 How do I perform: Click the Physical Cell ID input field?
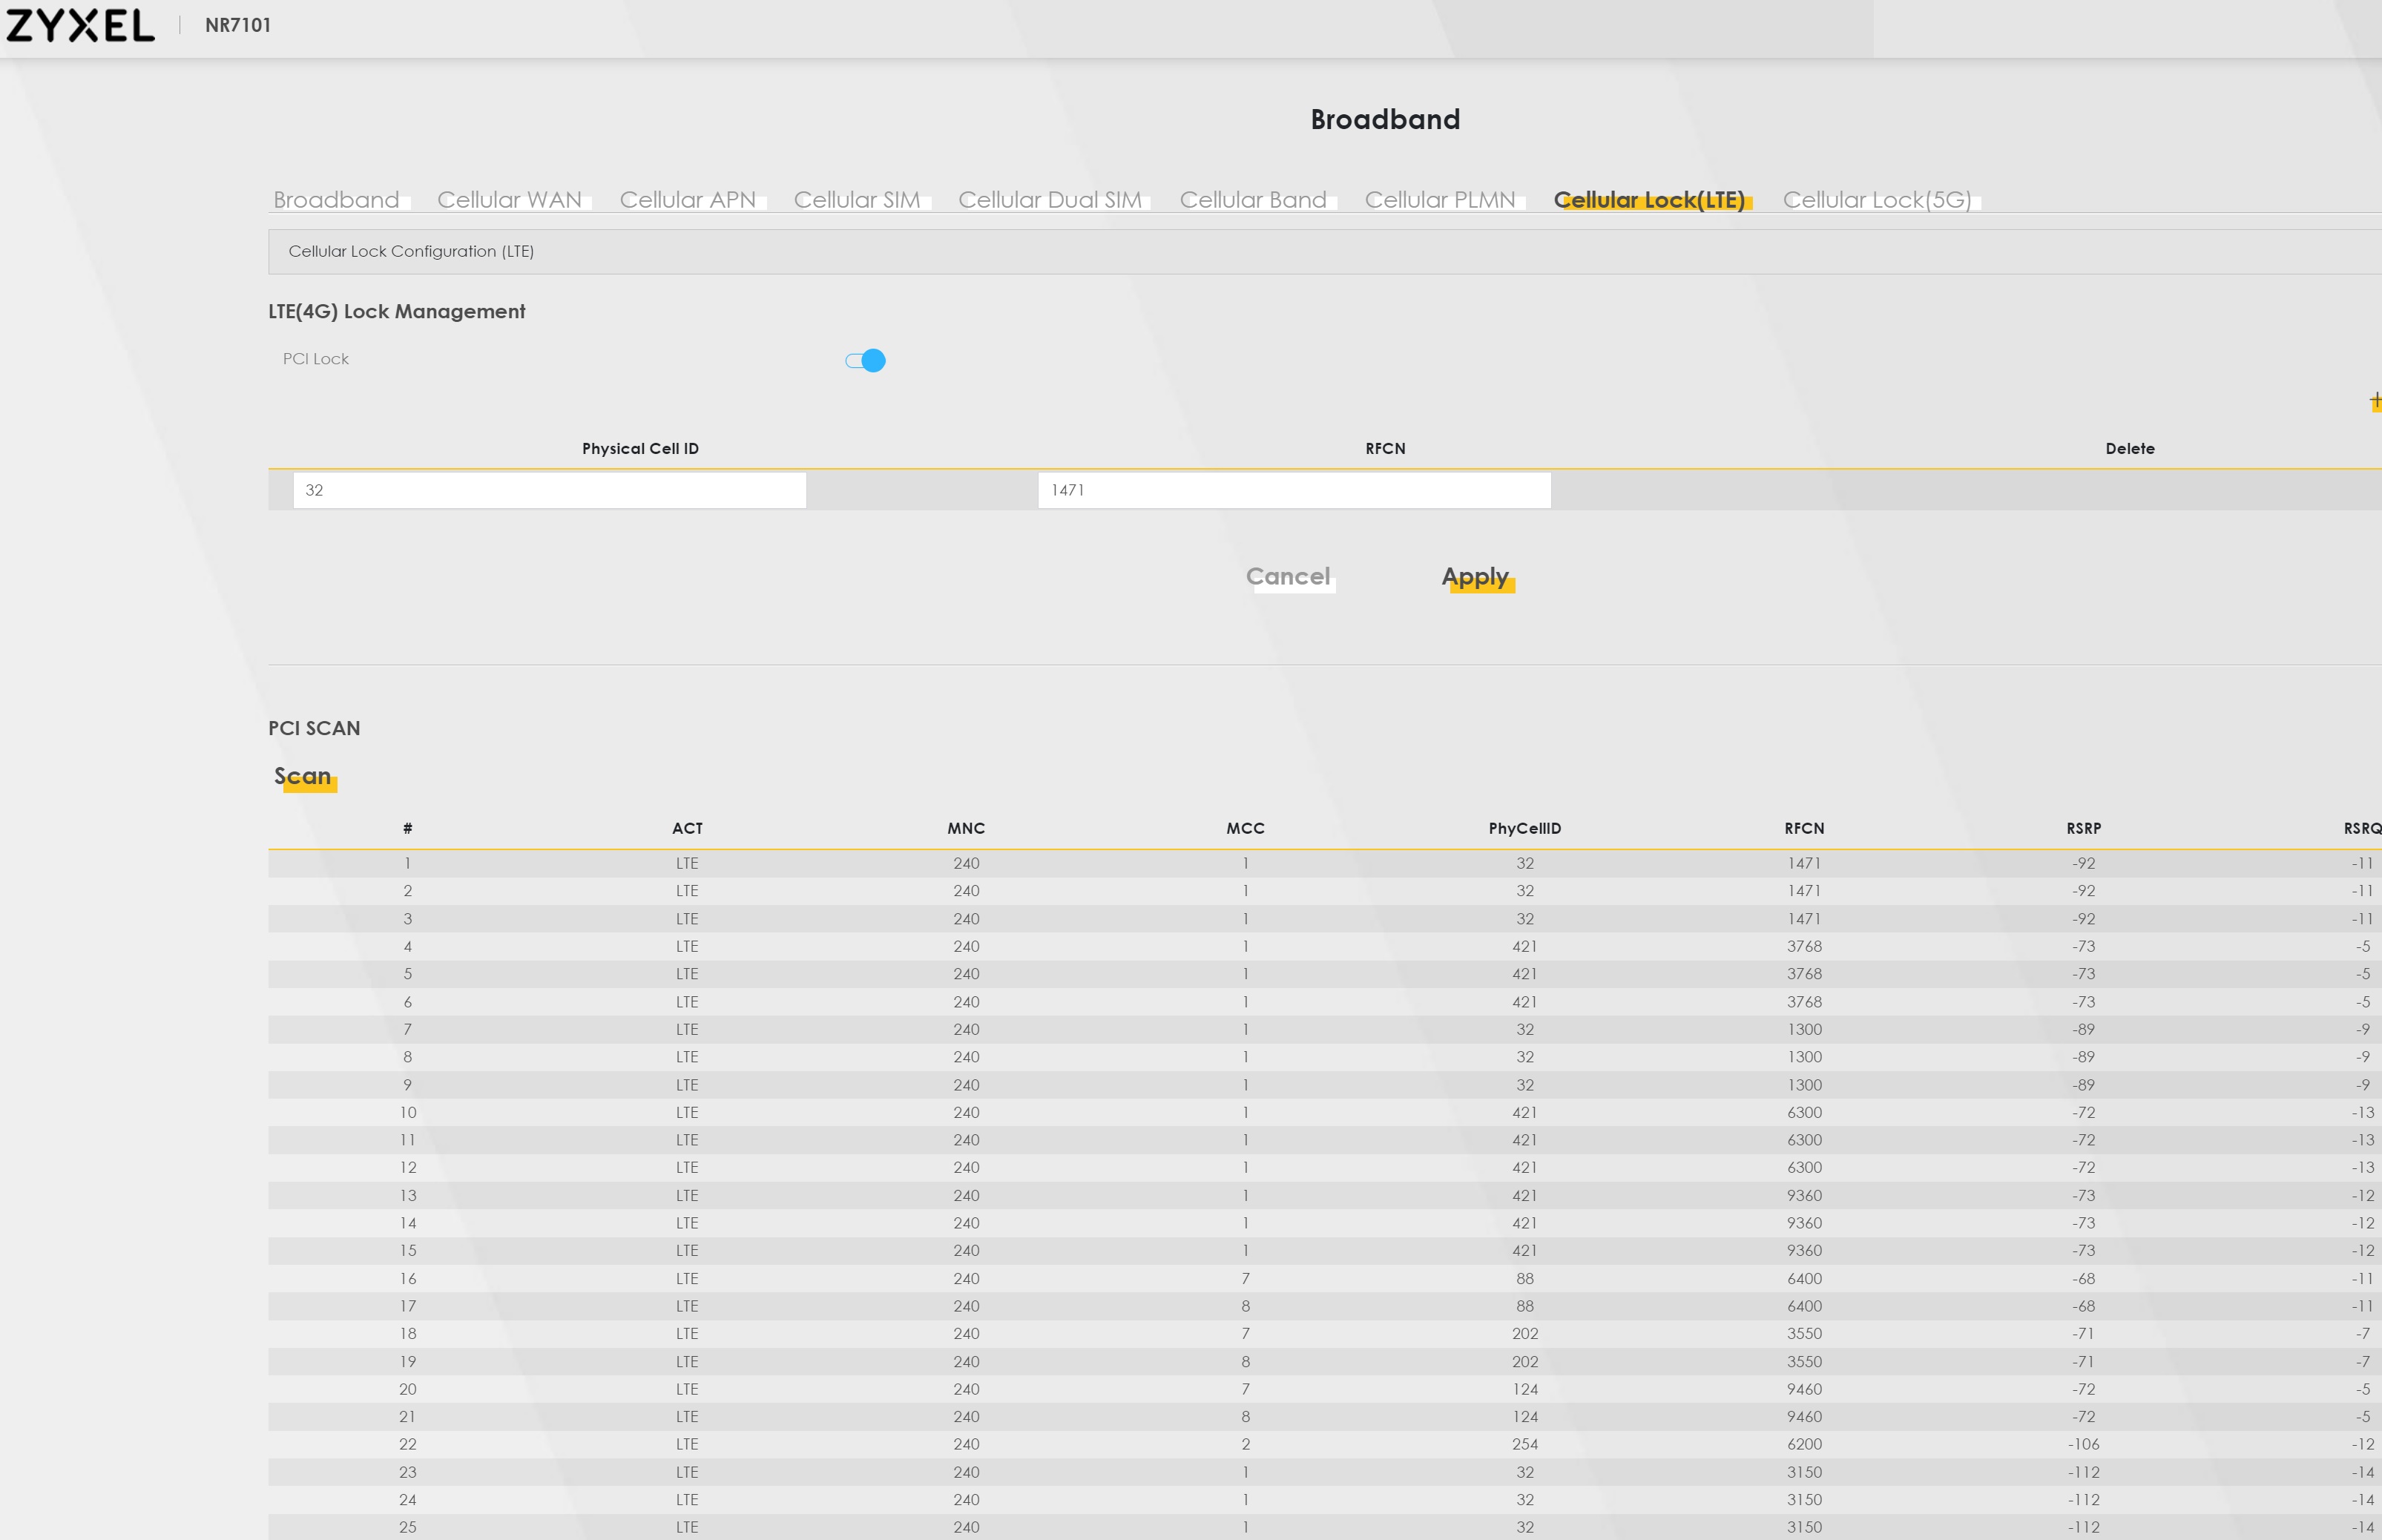pyautogui.click(x=549, y=490)
